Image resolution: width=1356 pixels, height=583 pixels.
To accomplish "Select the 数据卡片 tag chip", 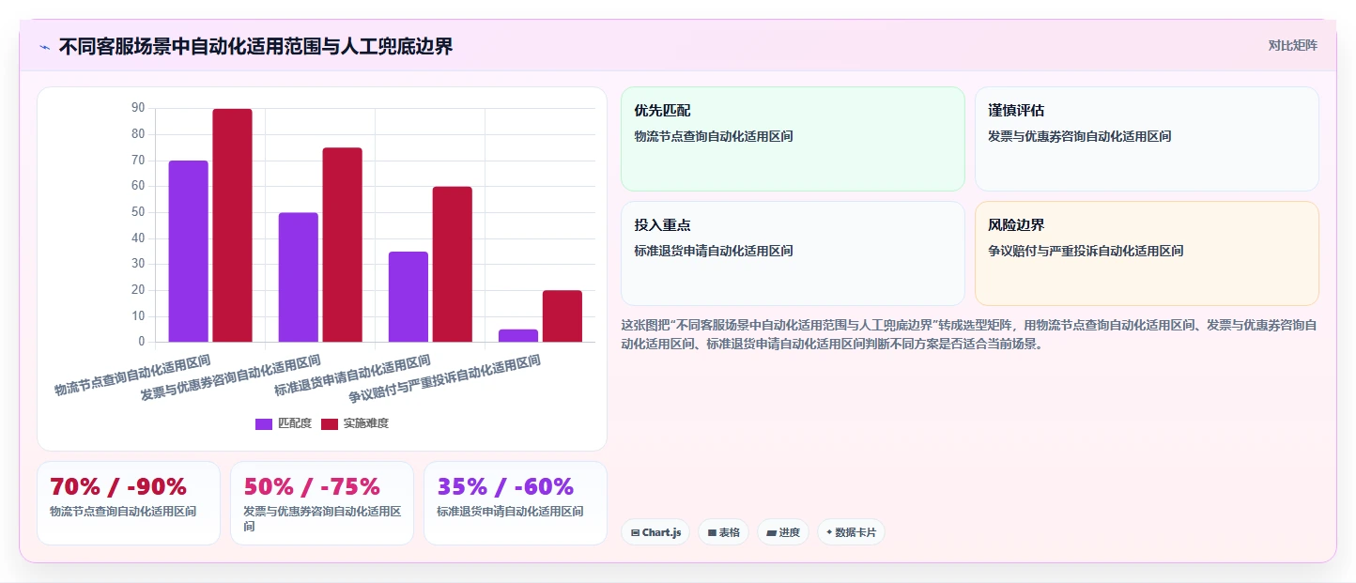I will pos(851,532).
